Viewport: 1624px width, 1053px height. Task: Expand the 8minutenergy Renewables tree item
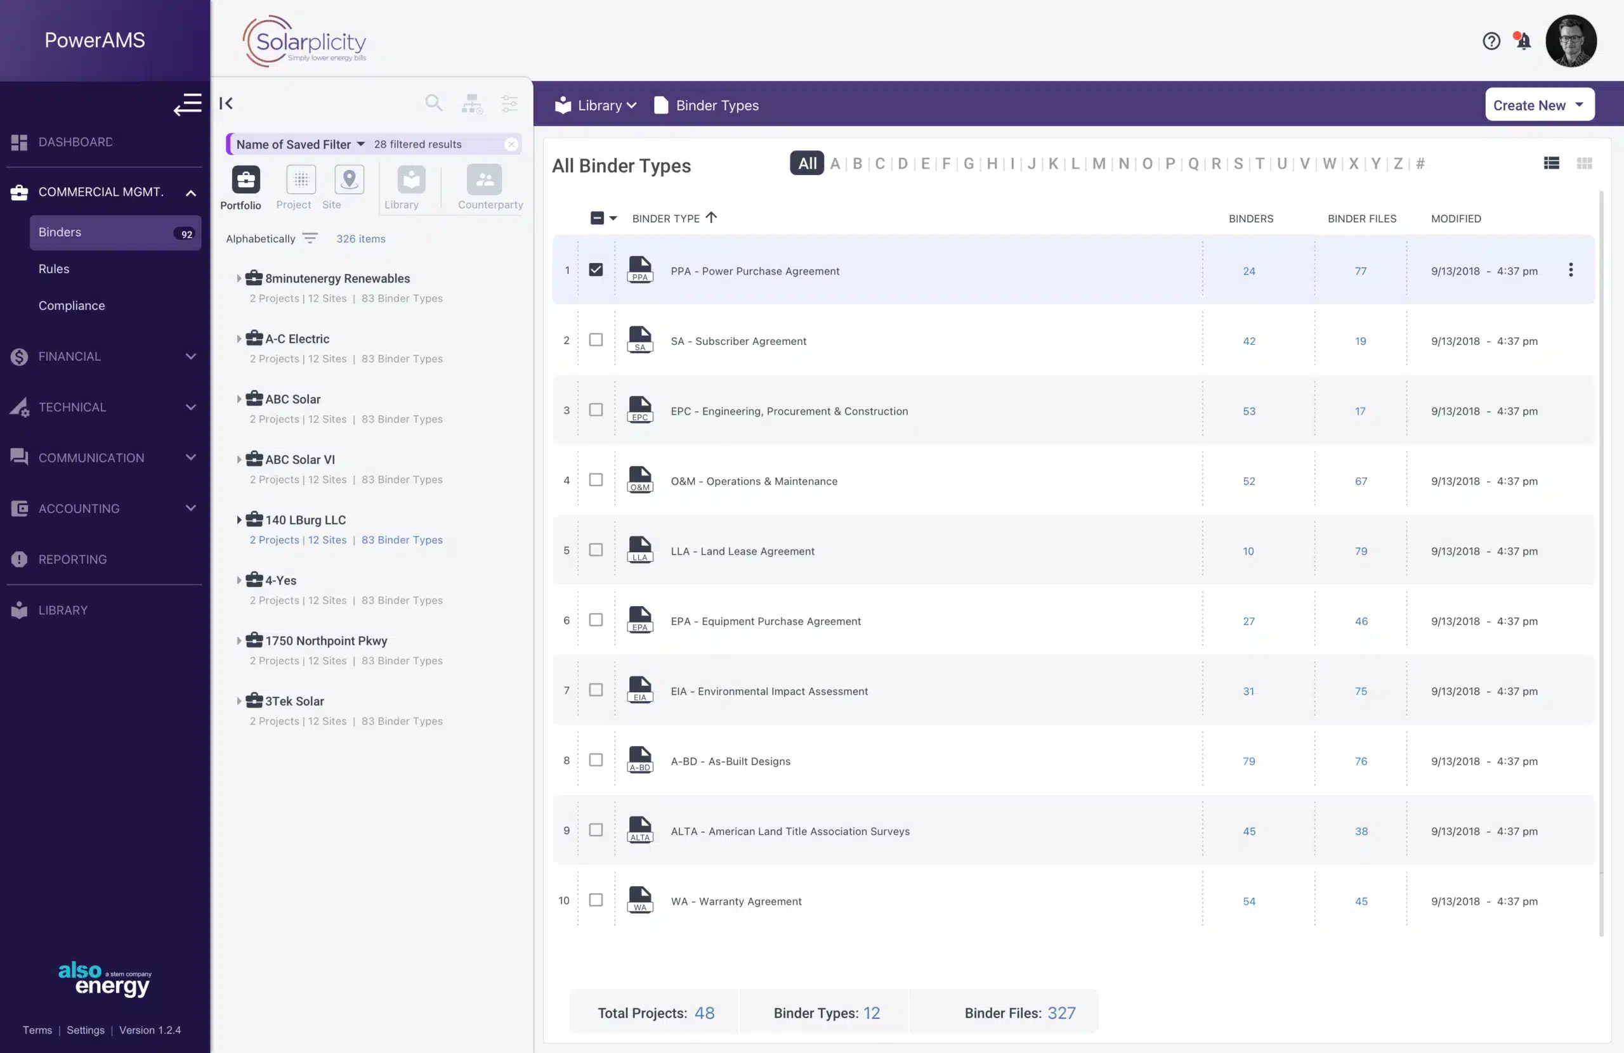click(239, 278)
